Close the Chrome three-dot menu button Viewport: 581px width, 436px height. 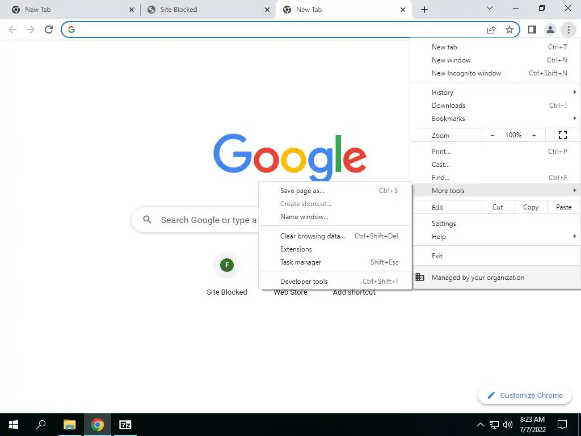click(569, 30)
